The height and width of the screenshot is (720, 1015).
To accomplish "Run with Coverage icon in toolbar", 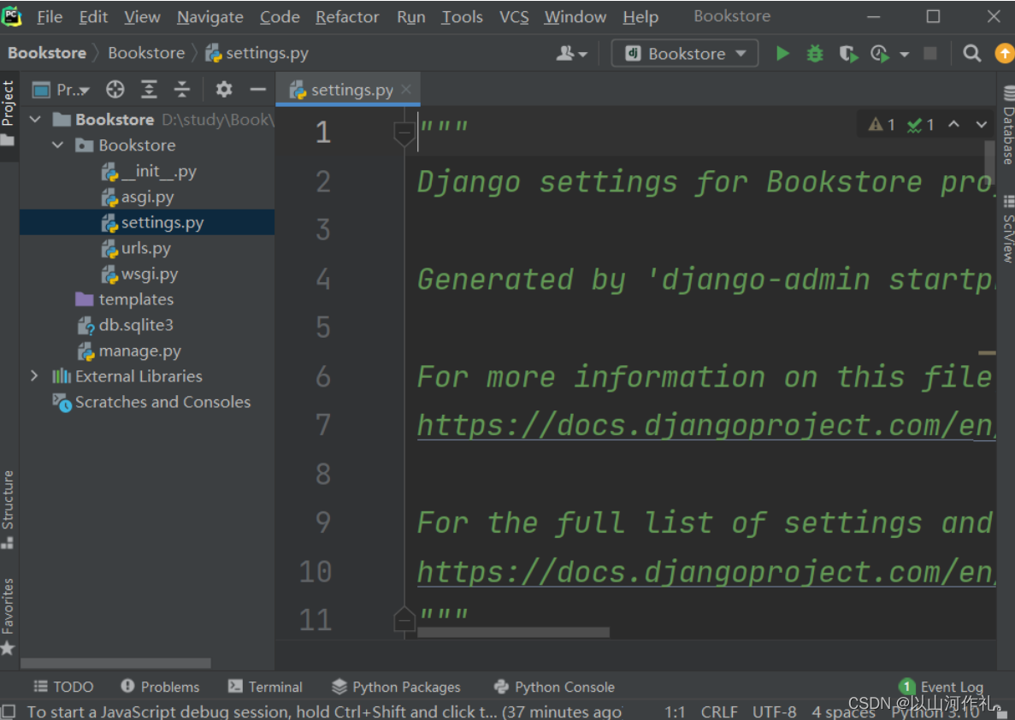I will pyautogui.click(x=847, y=54).
